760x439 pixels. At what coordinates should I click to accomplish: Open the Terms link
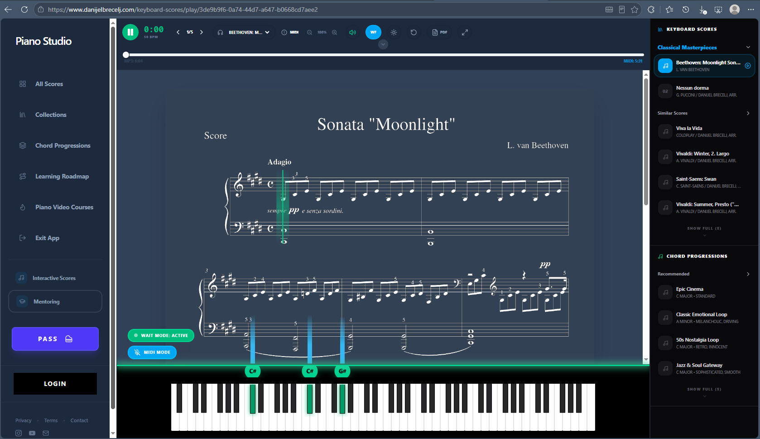(51, 420)
